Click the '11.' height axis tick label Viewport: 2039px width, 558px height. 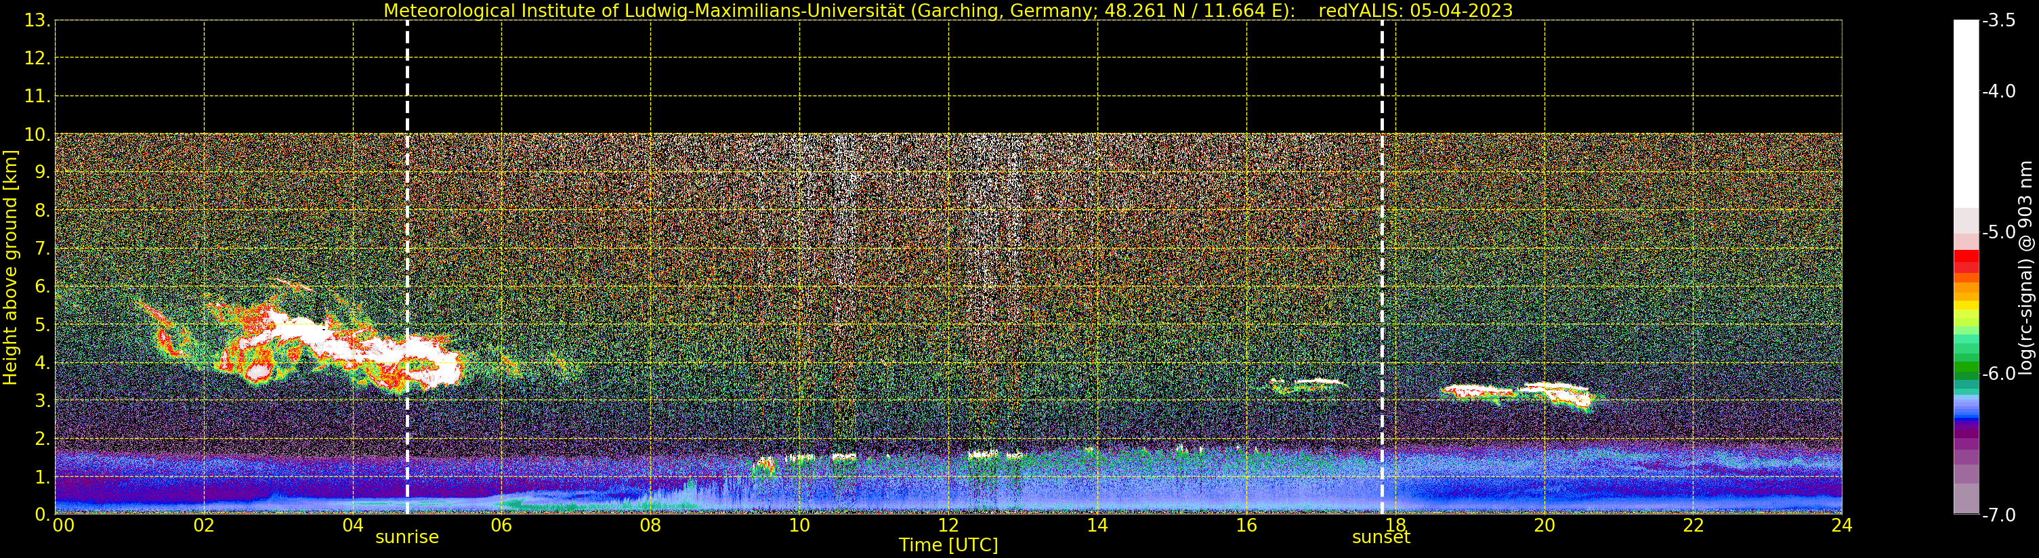(37, 97)
